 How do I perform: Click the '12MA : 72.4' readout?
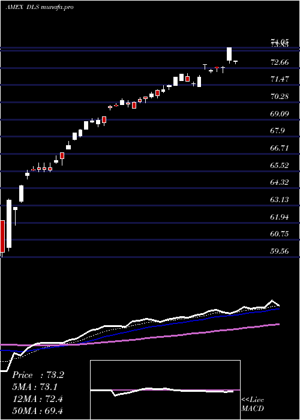[x=38, y=399]
